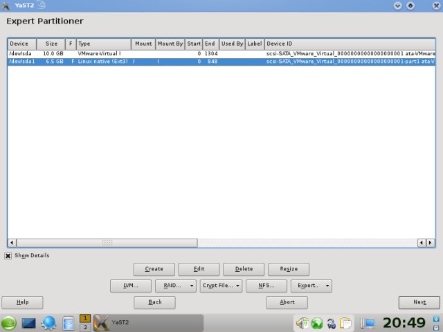Open the lock/wallet tray icon
The width and height of the screenshot is (443, 332).
332,324
